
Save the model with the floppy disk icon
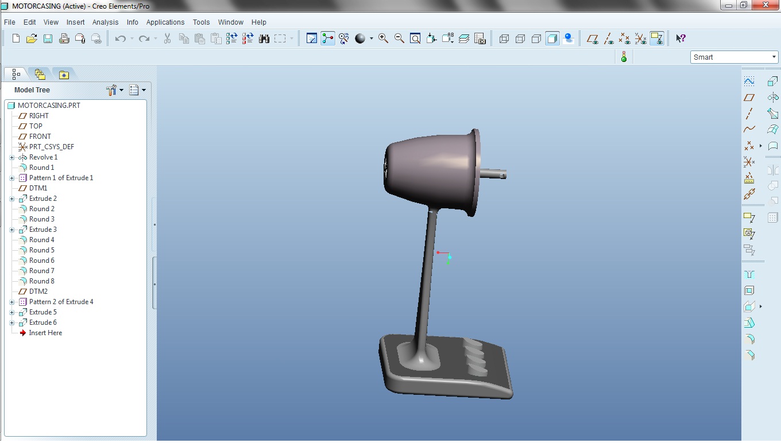[48, 38]
